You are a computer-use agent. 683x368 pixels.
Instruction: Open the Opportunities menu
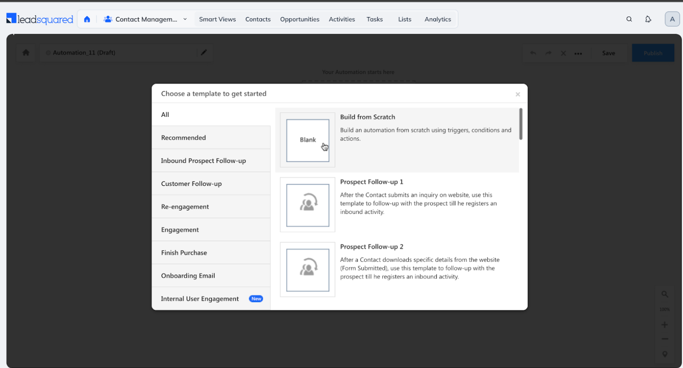(300, 19)
